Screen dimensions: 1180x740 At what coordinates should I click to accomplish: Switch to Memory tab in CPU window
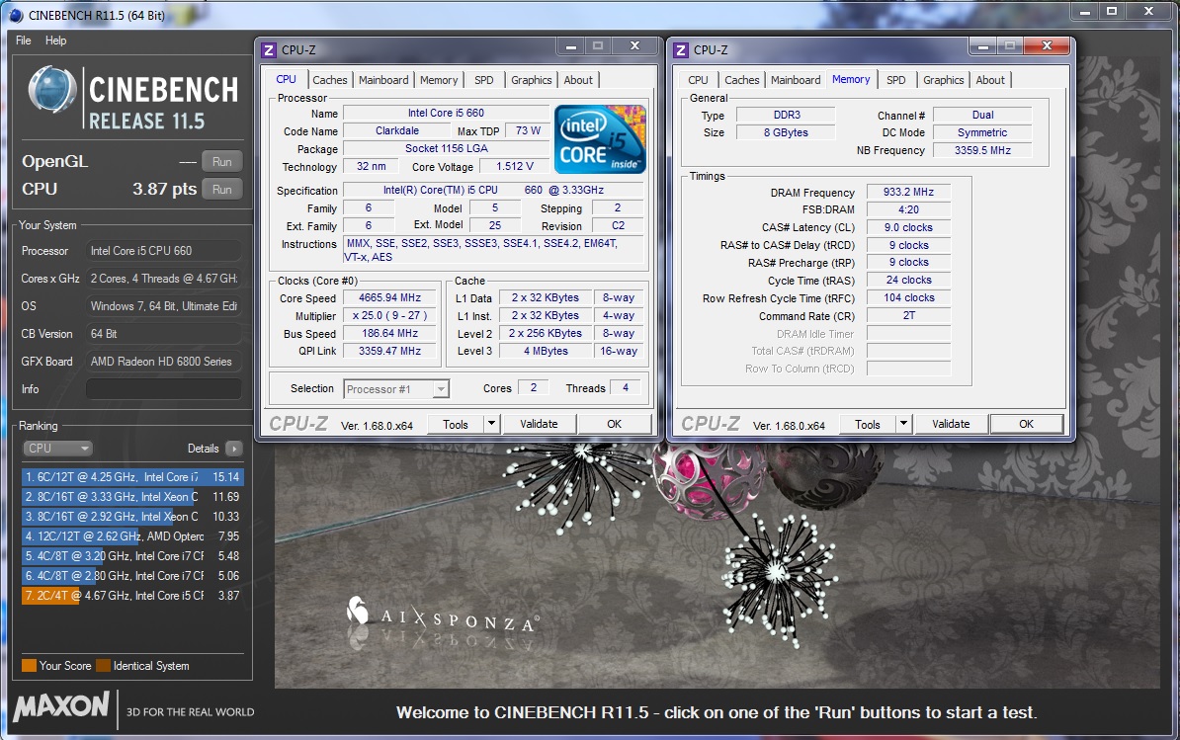pos(439,80)
